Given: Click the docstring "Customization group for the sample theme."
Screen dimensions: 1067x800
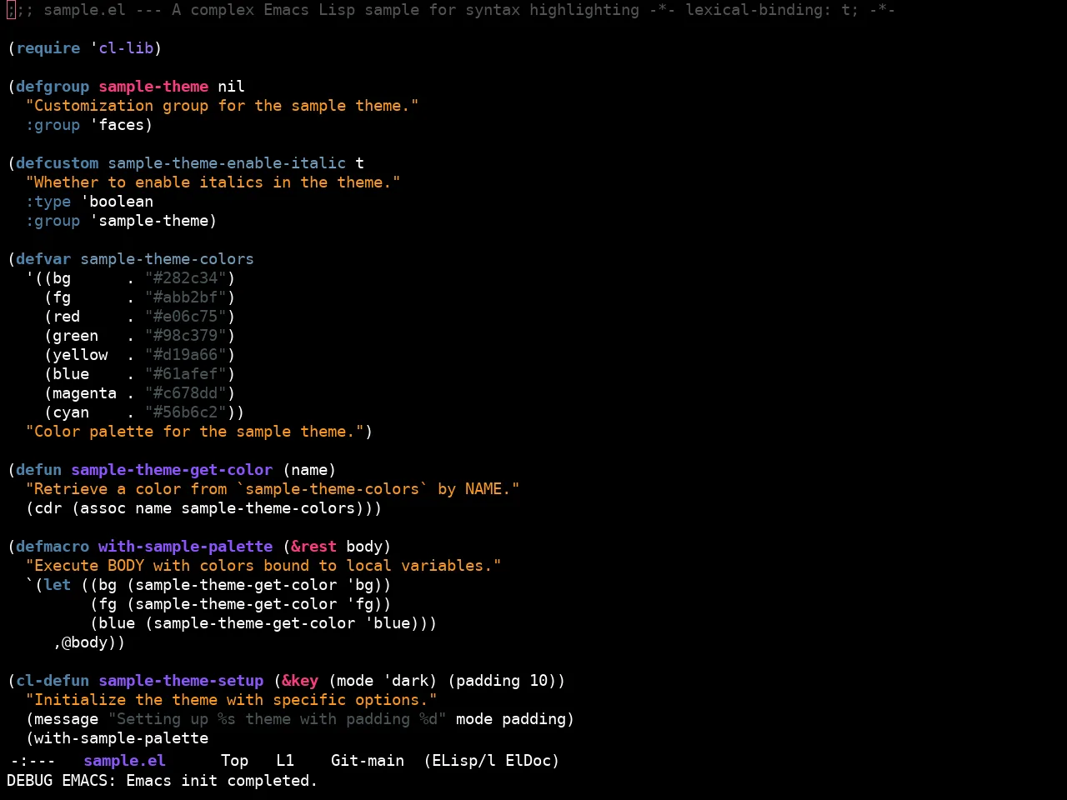Looking at the screenshot, I should (223, 106).
